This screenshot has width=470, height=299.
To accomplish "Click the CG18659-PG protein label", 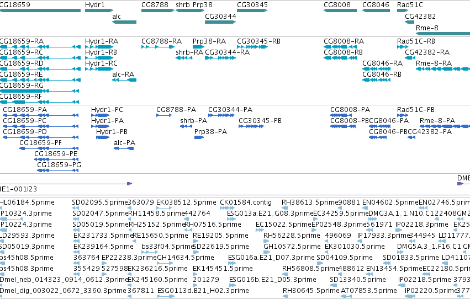I will pyautogui.click(x=59, y=164).
